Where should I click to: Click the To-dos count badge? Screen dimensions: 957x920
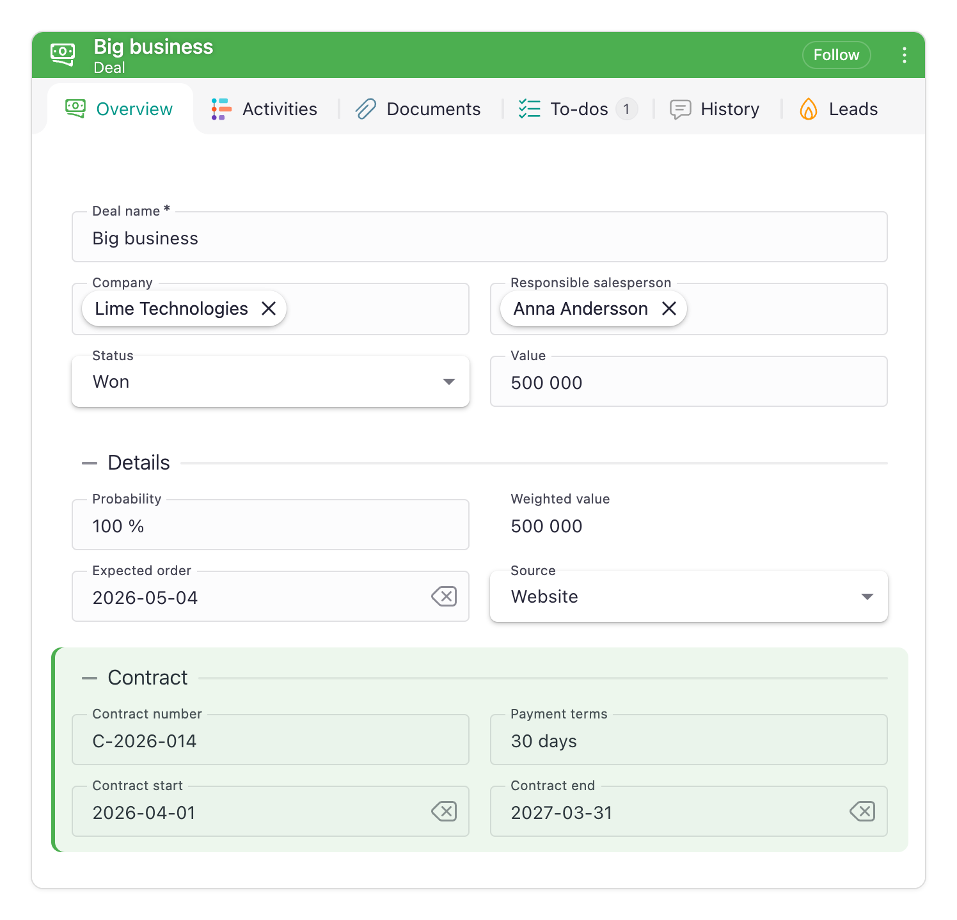626,109
